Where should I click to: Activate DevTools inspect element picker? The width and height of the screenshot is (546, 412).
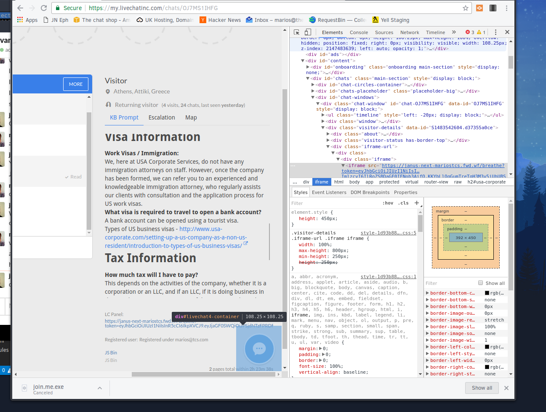(296, 32)
